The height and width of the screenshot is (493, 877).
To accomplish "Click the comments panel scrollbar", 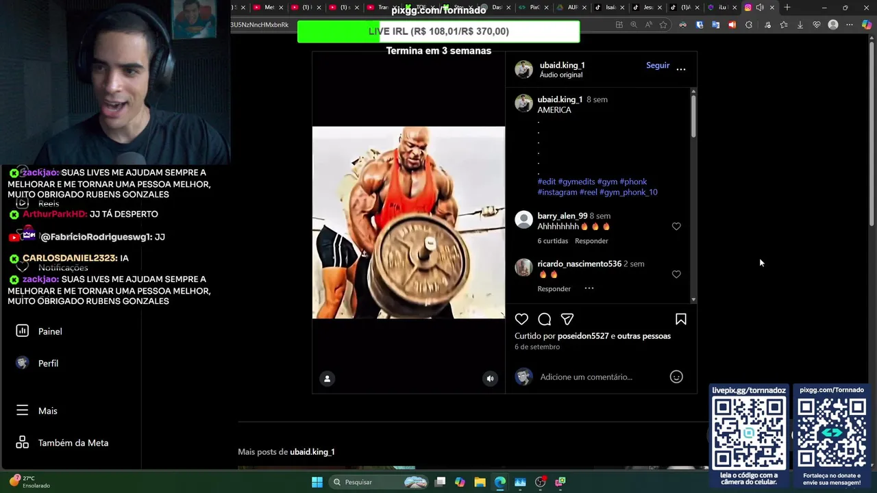I will point(693,116).
